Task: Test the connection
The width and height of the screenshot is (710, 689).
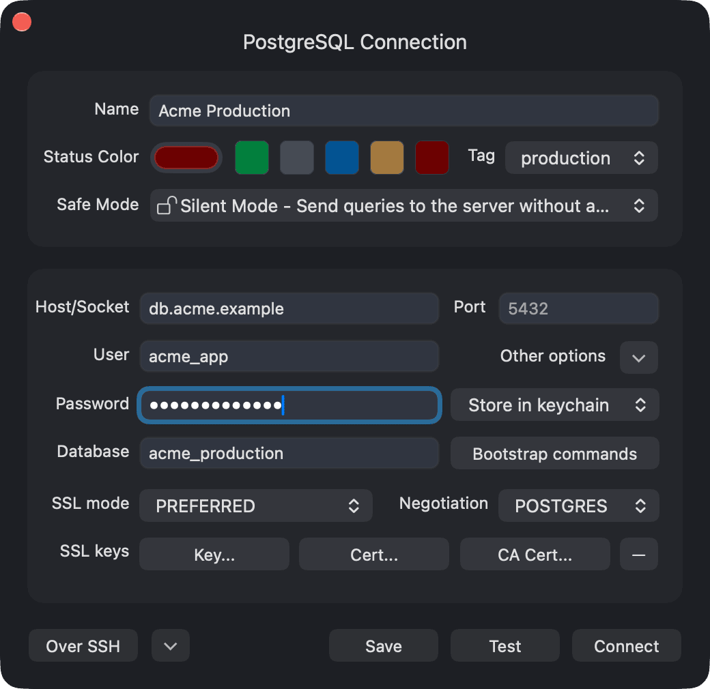Action: pos(505,645)
